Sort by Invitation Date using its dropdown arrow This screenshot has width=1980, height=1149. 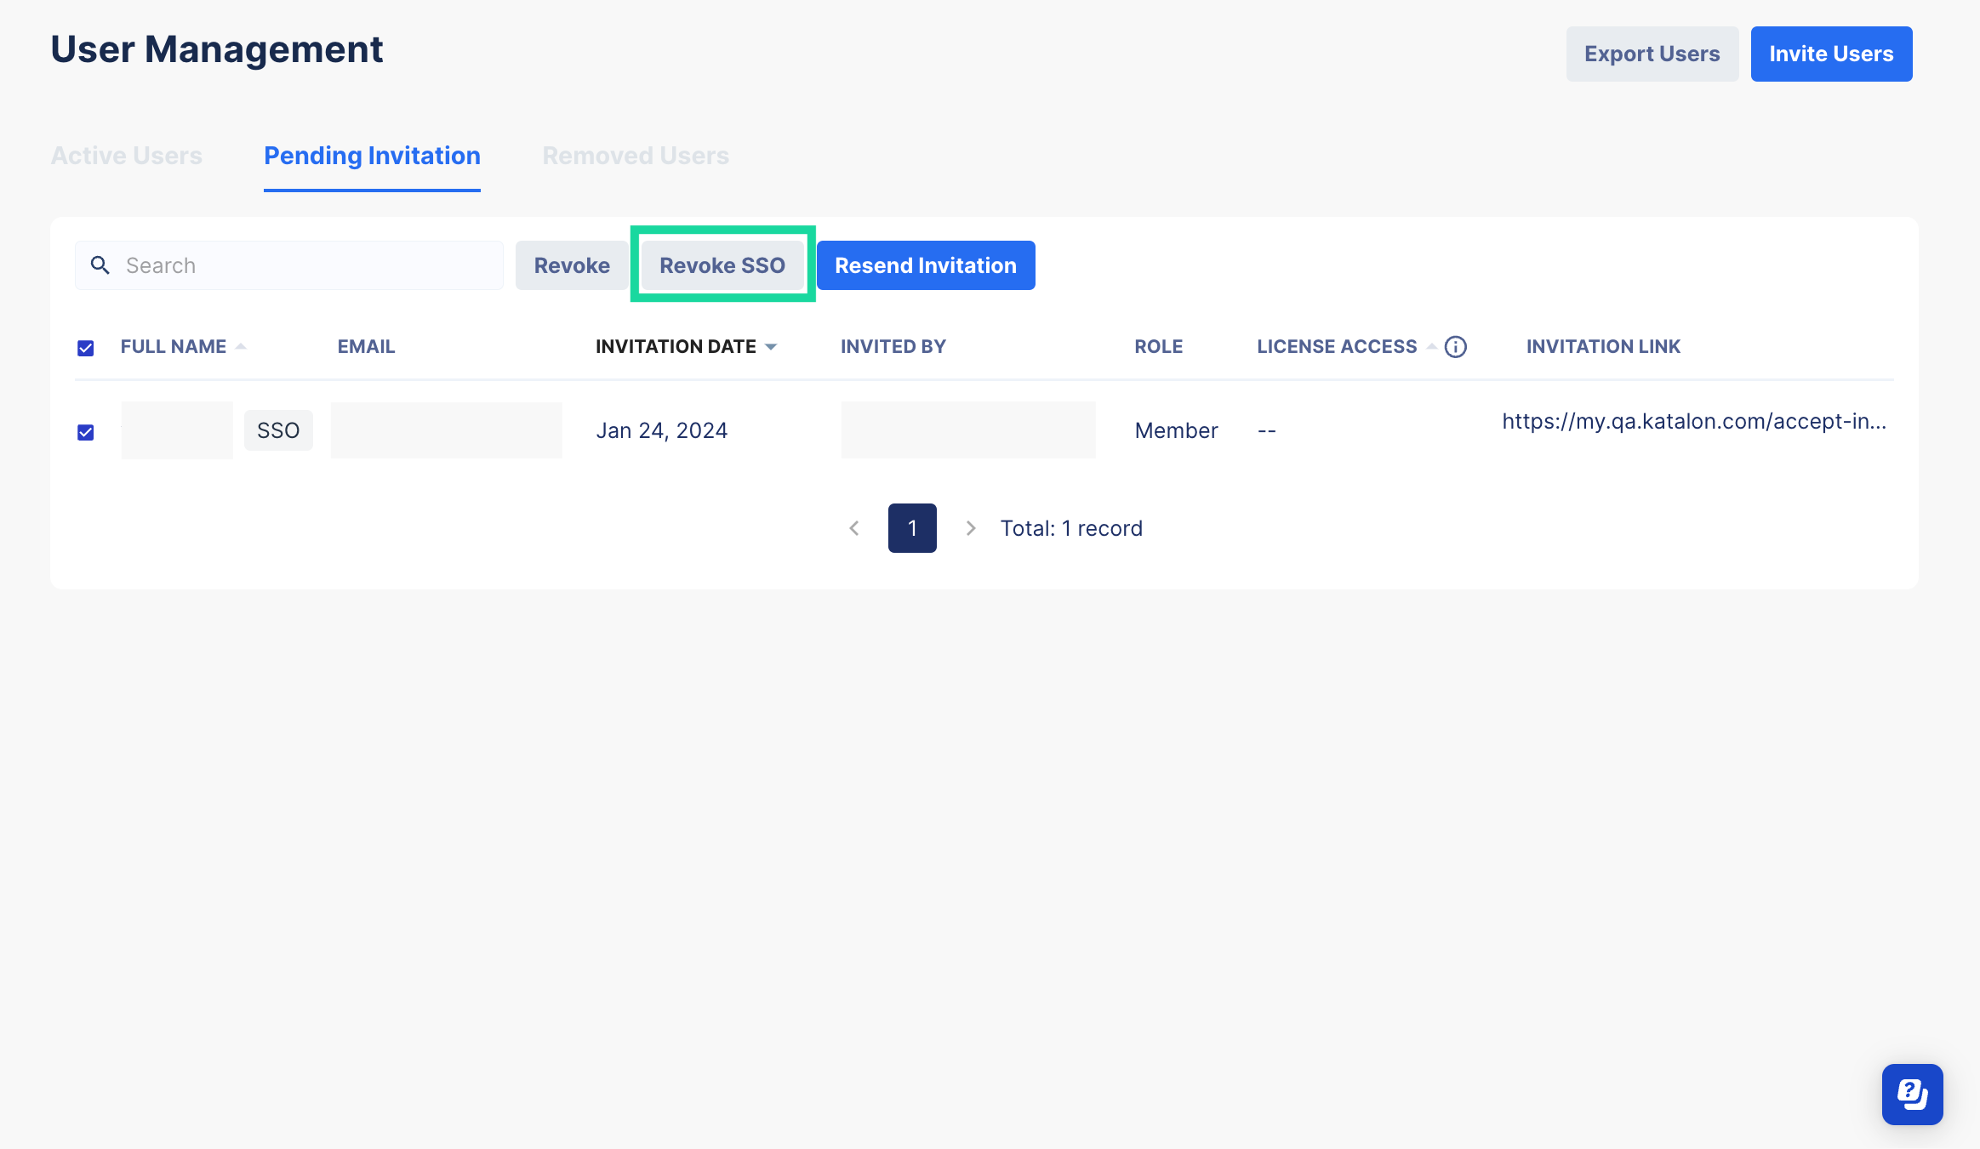[x=772, y=346]
